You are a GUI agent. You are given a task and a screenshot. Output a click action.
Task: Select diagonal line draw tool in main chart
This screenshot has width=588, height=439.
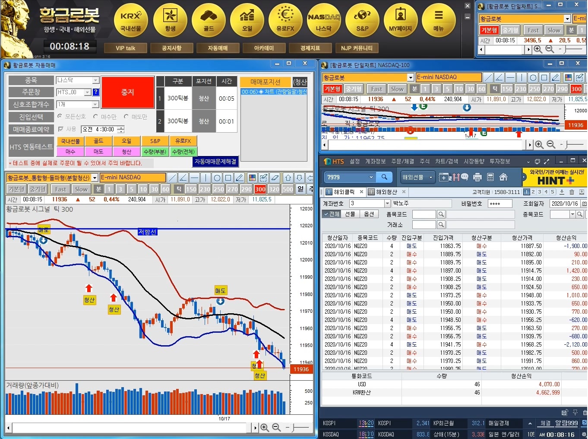(x=172, y=178)
